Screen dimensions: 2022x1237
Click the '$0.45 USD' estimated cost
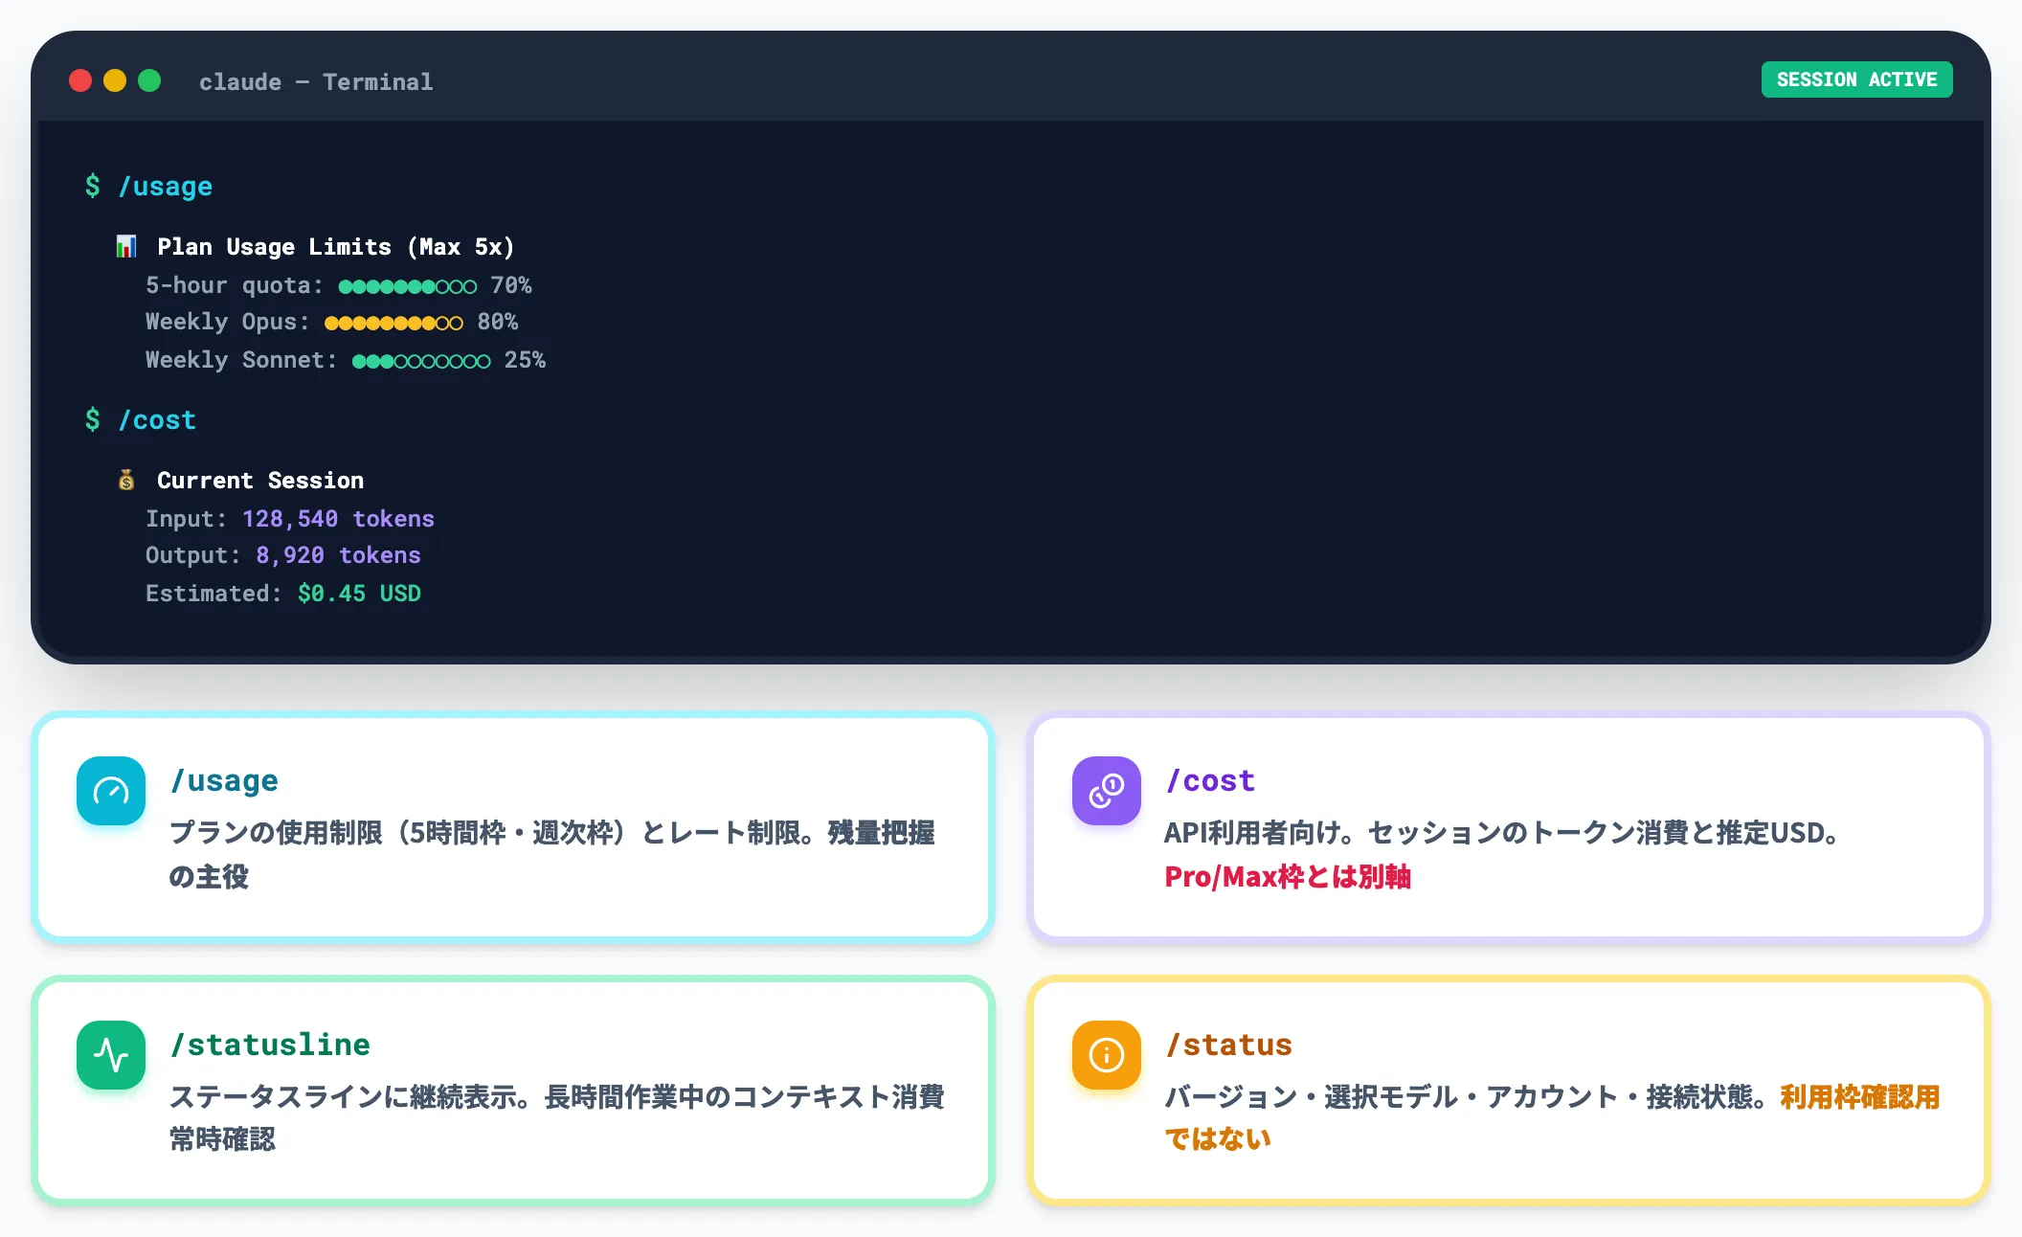tap(359, 594)
